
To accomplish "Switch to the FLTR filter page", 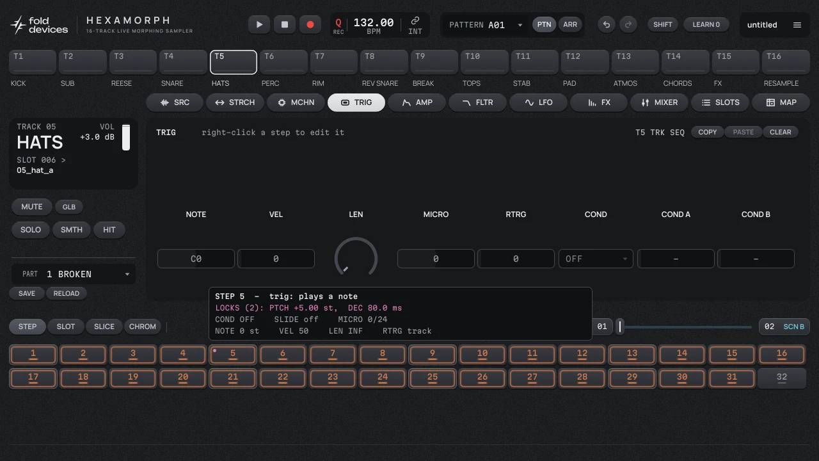I will [x=477, y=102].
